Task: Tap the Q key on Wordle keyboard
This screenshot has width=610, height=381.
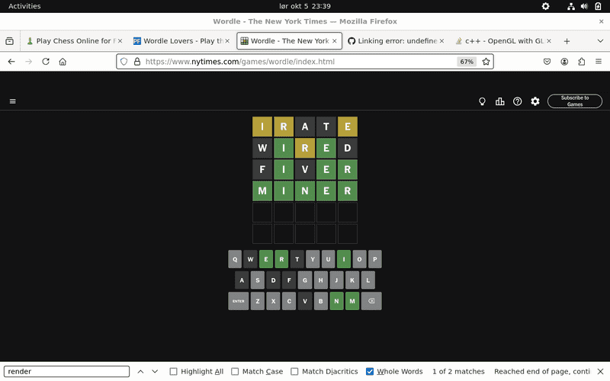Action: point(235,259)
